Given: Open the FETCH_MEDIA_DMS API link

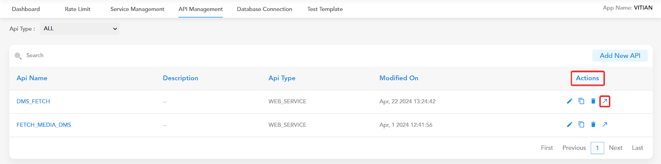Looking at the screenshot, I should [x=44, y=125].
